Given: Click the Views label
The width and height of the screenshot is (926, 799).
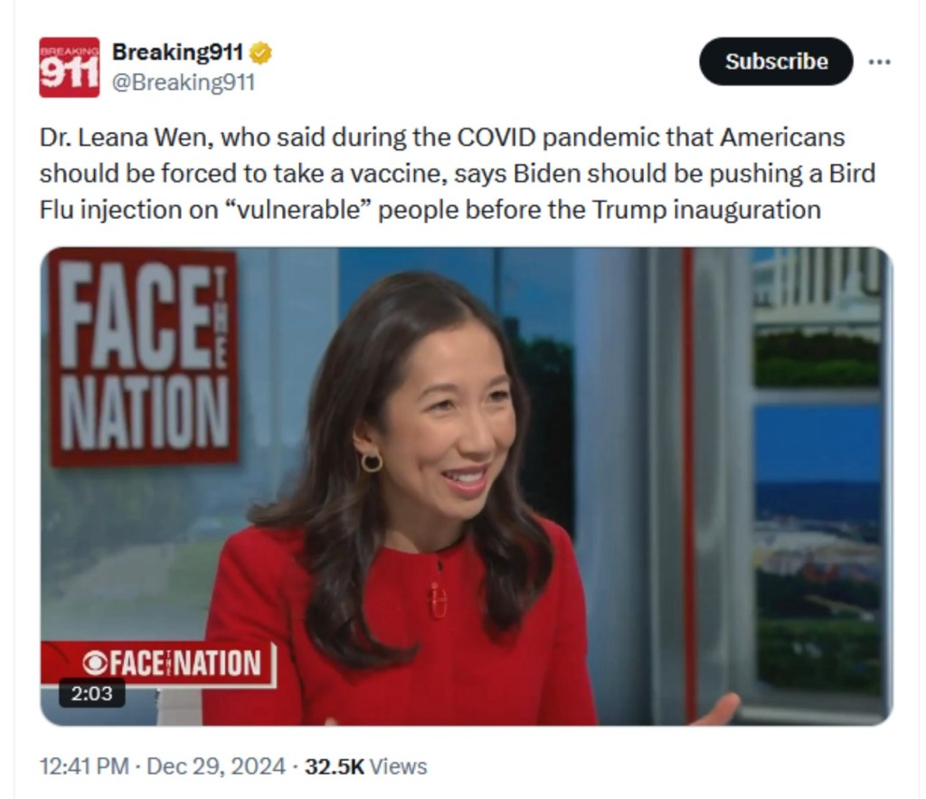Looking at the screenshot, I should [x=398, y=766].
